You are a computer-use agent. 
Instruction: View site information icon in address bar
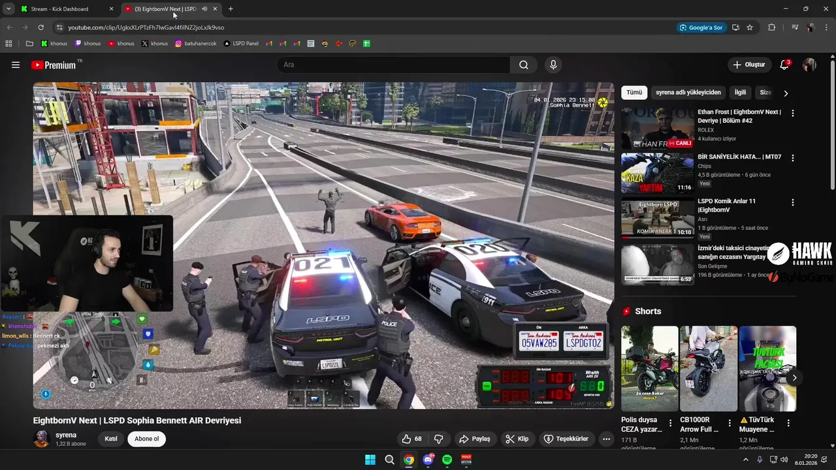tap(59, 27)
